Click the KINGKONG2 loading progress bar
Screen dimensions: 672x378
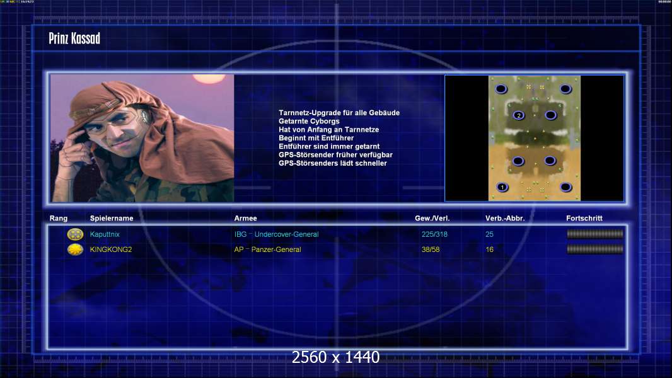(x=595, y=249)
